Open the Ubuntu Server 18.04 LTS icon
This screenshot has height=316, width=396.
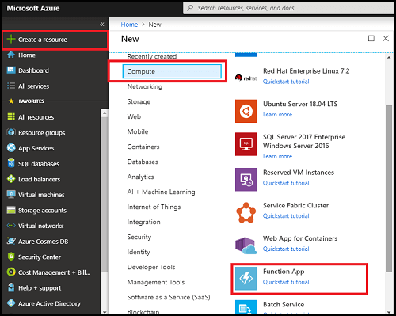[x=246, y=111]
